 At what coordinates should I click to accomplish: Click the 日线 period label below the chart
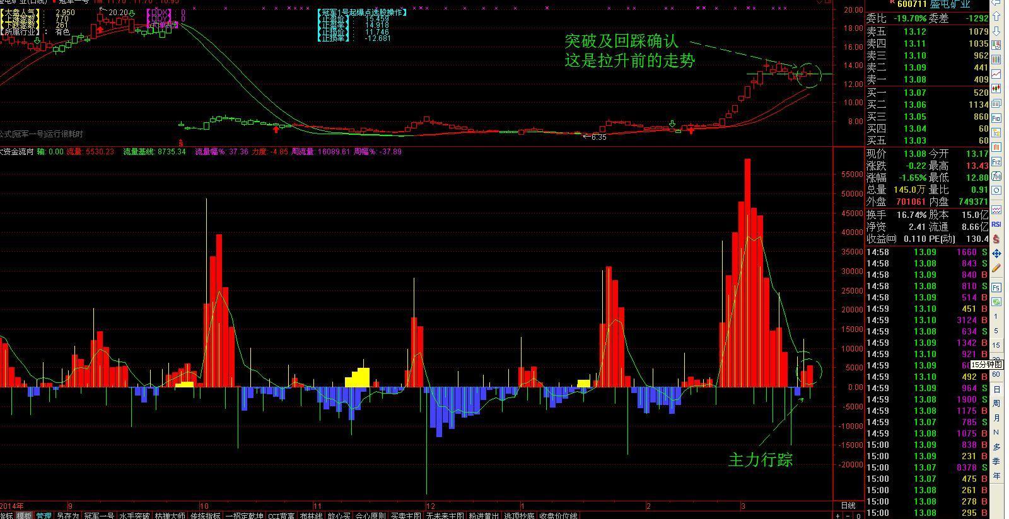click(x=848, y=506)
